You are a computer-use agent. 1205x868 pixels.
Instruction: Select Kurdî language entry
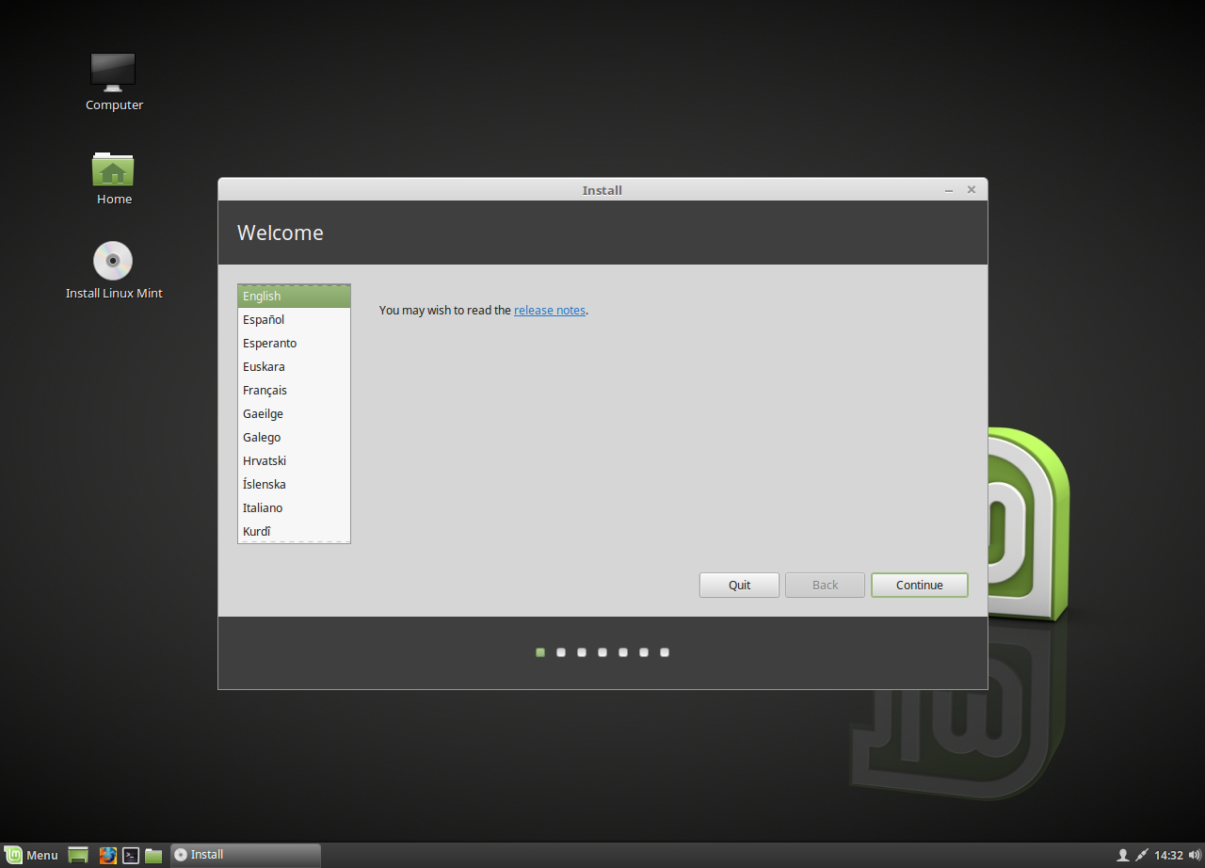pos(294,531)
